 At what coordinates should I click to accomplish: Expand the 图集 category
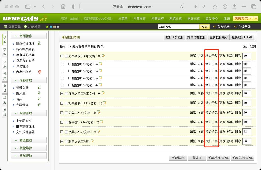click(x=62, y=113)
